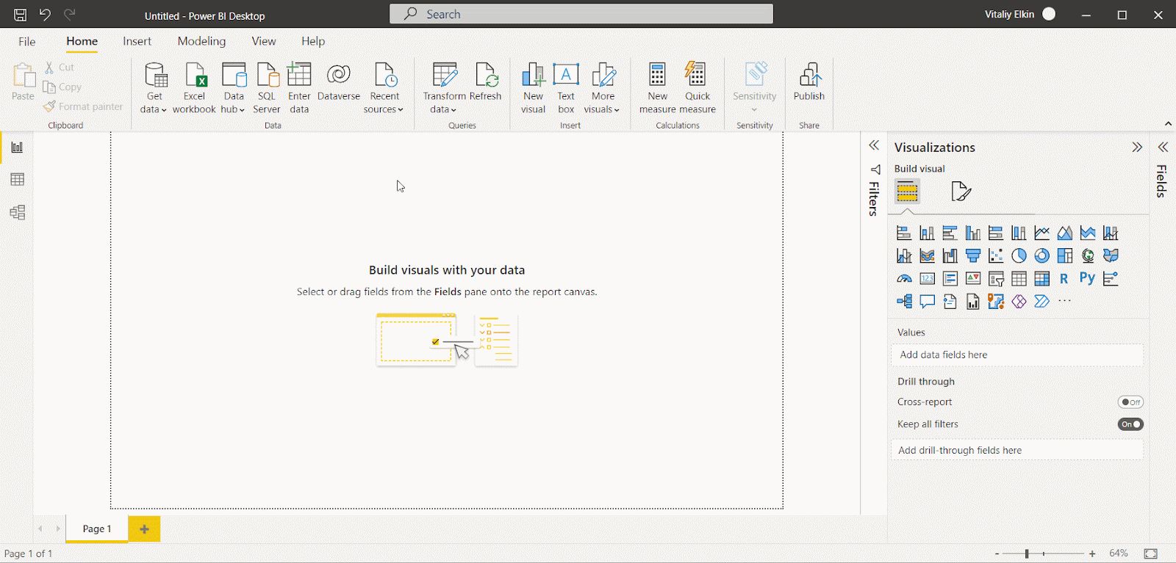Switch to the View ribbon tab

pyautogui.click(x=264, y=41)
